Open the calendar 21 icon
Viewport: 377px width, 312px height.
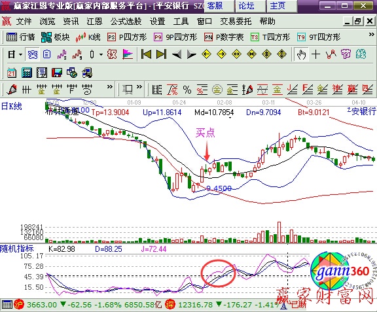(12, 73)
